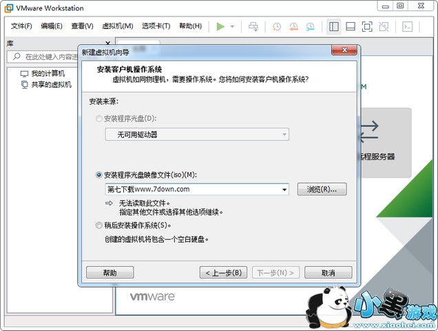The image size is (438, 331).
Task: Select the 安装程序光盘(D) radio option
Action: (x=98, y=119)
